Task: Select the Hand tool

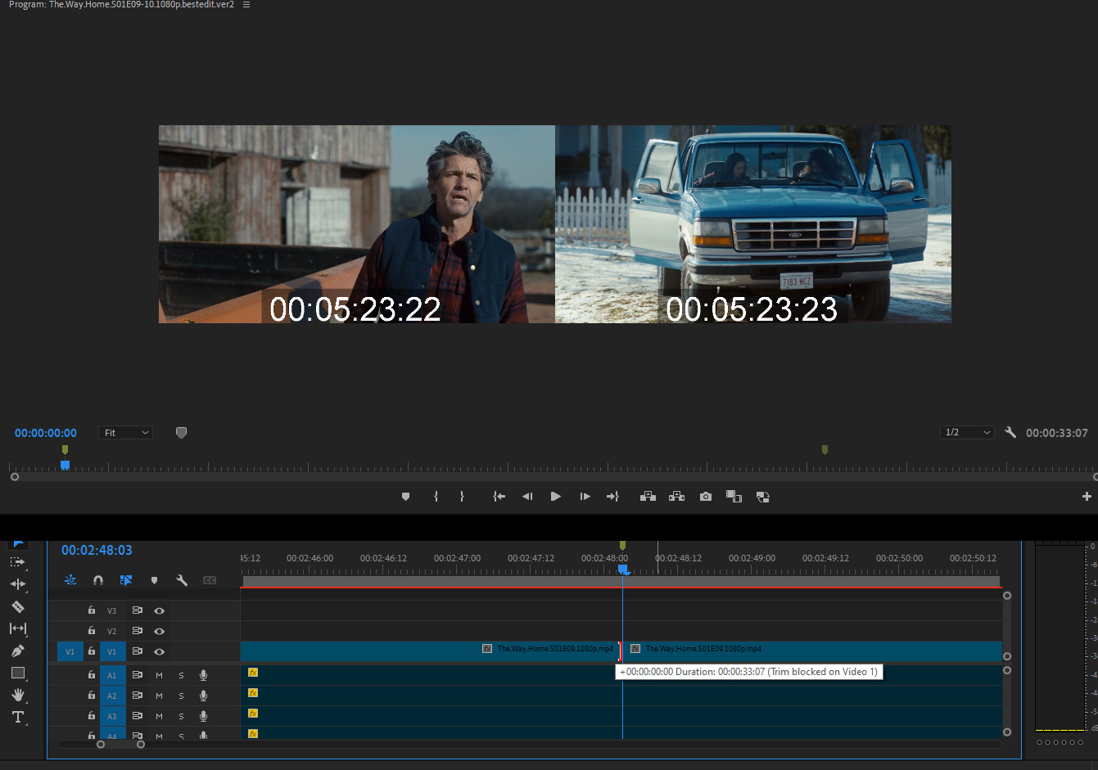Action: [17, 695]
